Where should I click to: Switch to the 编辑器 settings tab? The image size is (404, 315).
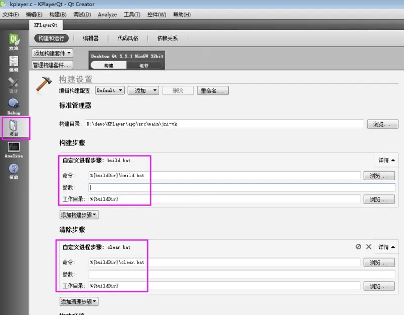(91, 38)
